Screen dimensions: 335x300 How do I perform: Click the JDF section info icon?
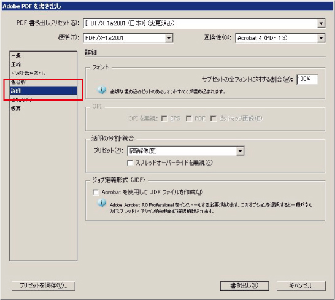[101, 203]
